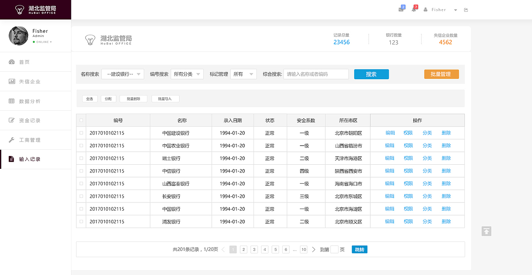Click the 综合搜索 input field
The width and height of the screenshot is (532, 275).
(x=316, y=74)
